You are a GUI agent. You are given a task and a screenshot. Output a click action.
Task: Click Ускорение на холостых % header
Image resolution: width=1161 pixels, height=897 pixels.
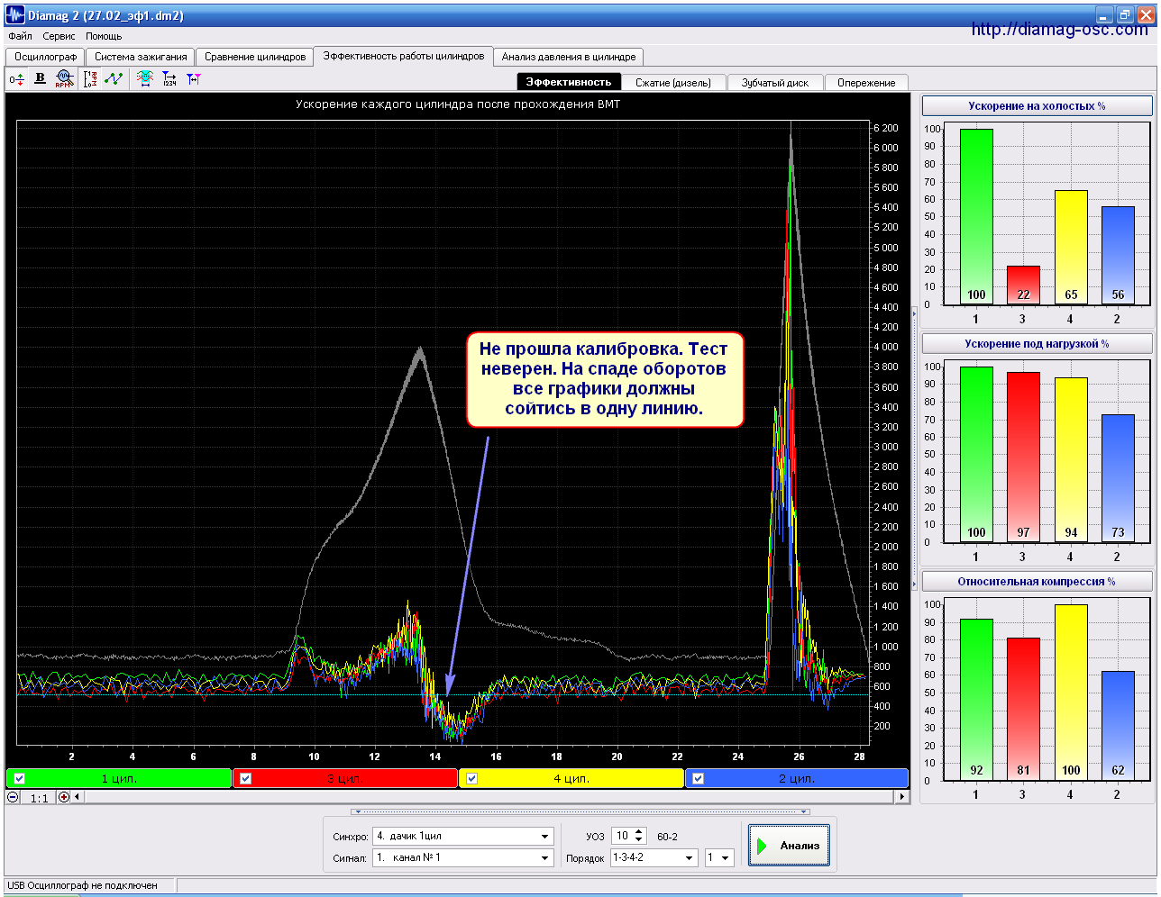click(1037, 106)
